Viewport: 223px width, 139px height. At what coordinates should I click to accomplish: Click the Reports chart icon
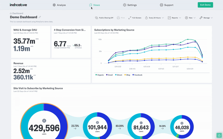coord(169,18)
